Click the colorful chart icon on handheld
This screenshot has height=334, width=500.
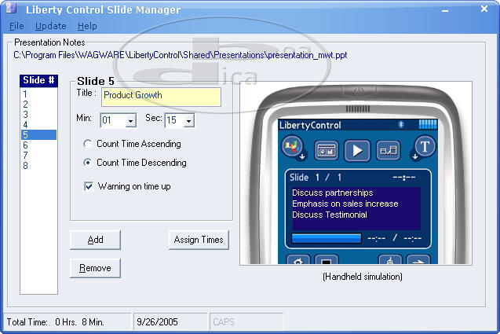[292, 147]
